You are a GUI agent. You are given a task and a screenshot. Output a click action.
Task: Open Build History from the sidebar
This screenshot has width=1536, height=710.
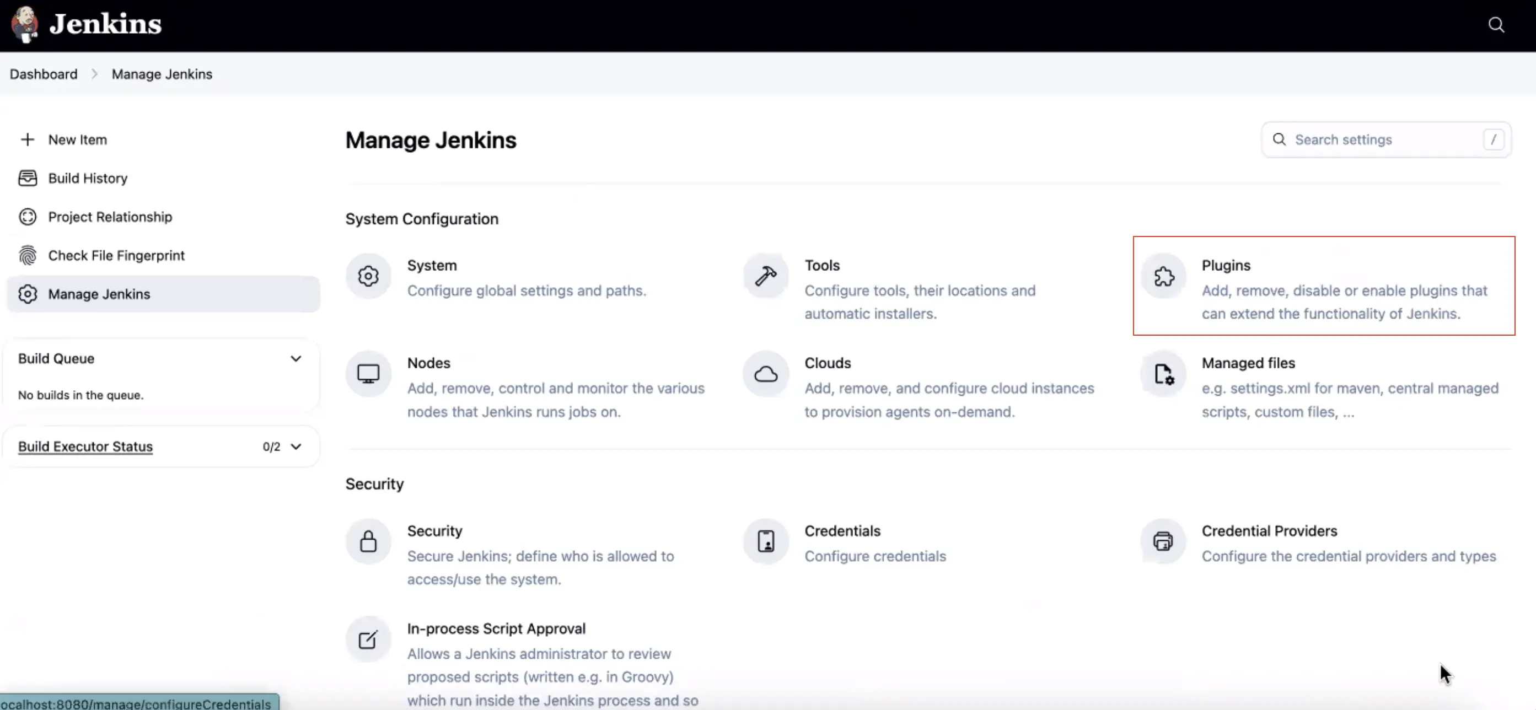point(163,178)
